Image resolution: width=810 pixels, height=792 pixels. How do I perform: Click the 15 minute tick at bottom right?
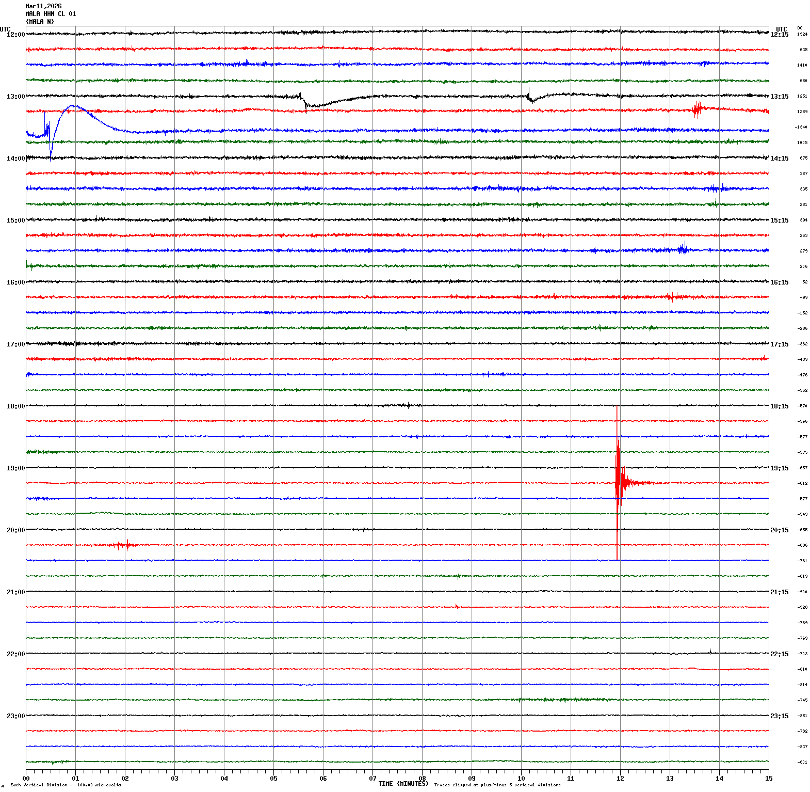769,779
